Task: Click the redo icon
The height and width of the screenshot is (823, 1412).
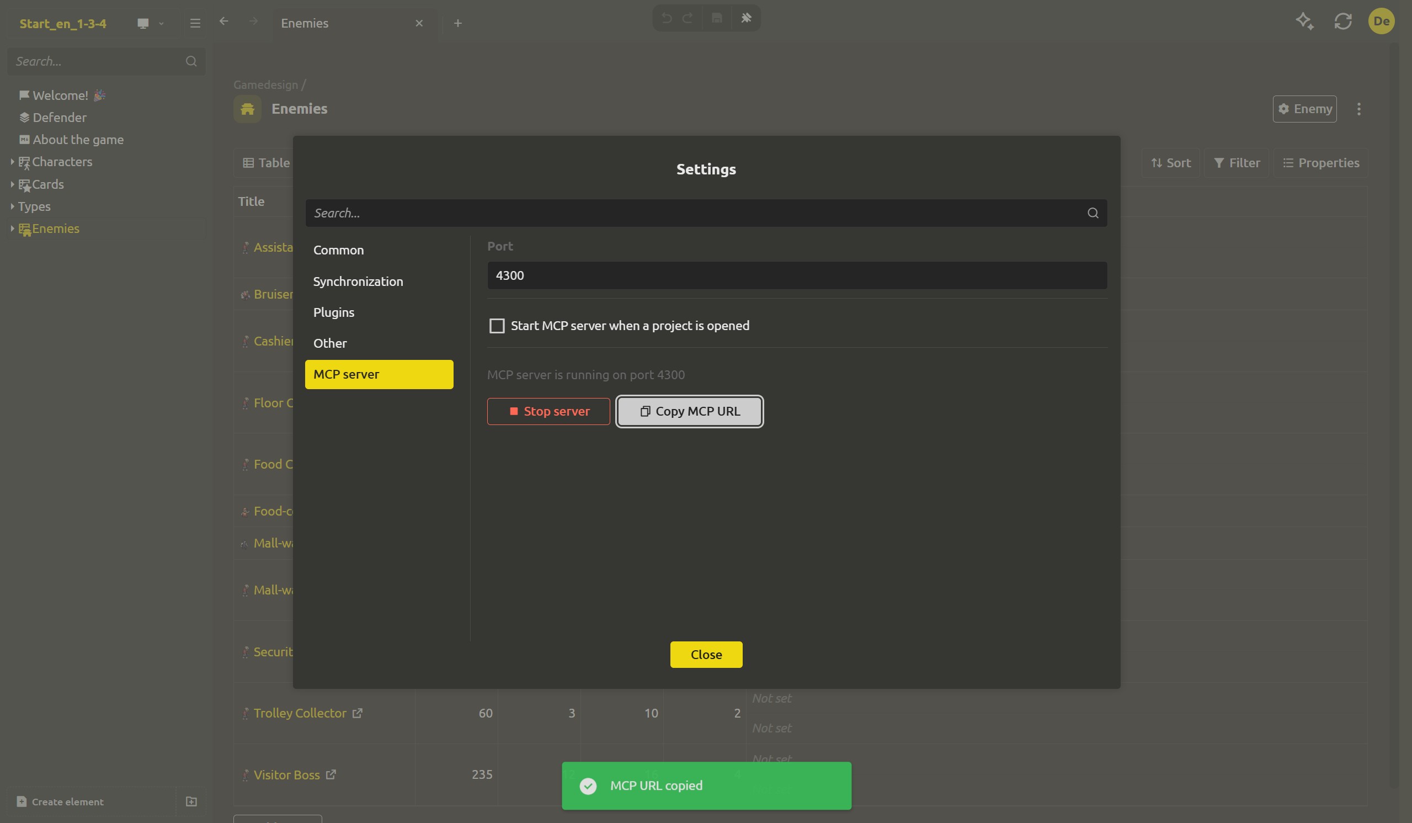Action: [688, 18]
